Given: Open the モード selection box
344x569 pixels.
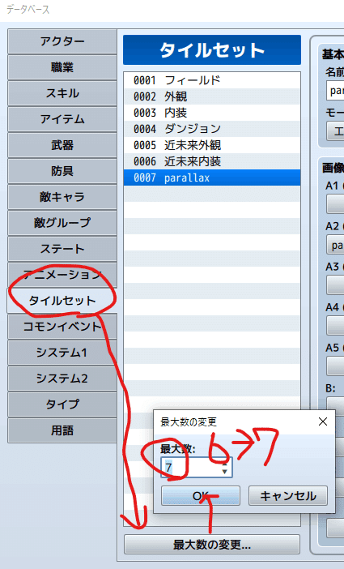Looking at the screenshot, I should (x=336, y=131).
